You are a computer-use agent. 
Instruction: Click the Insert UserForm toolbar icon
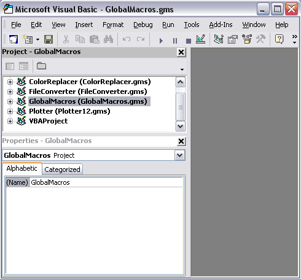click(28, 39)
